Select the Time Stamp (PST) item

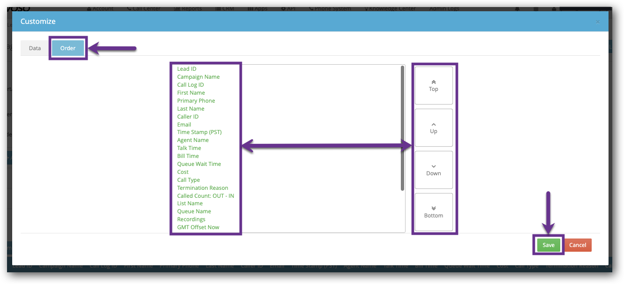(x=199, y=132)
